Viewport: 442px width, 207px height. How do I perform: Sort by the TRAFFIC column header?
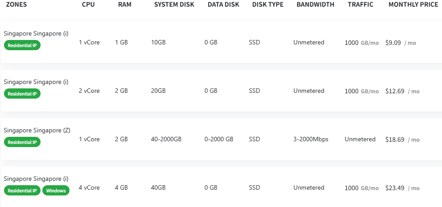[360, 4]
